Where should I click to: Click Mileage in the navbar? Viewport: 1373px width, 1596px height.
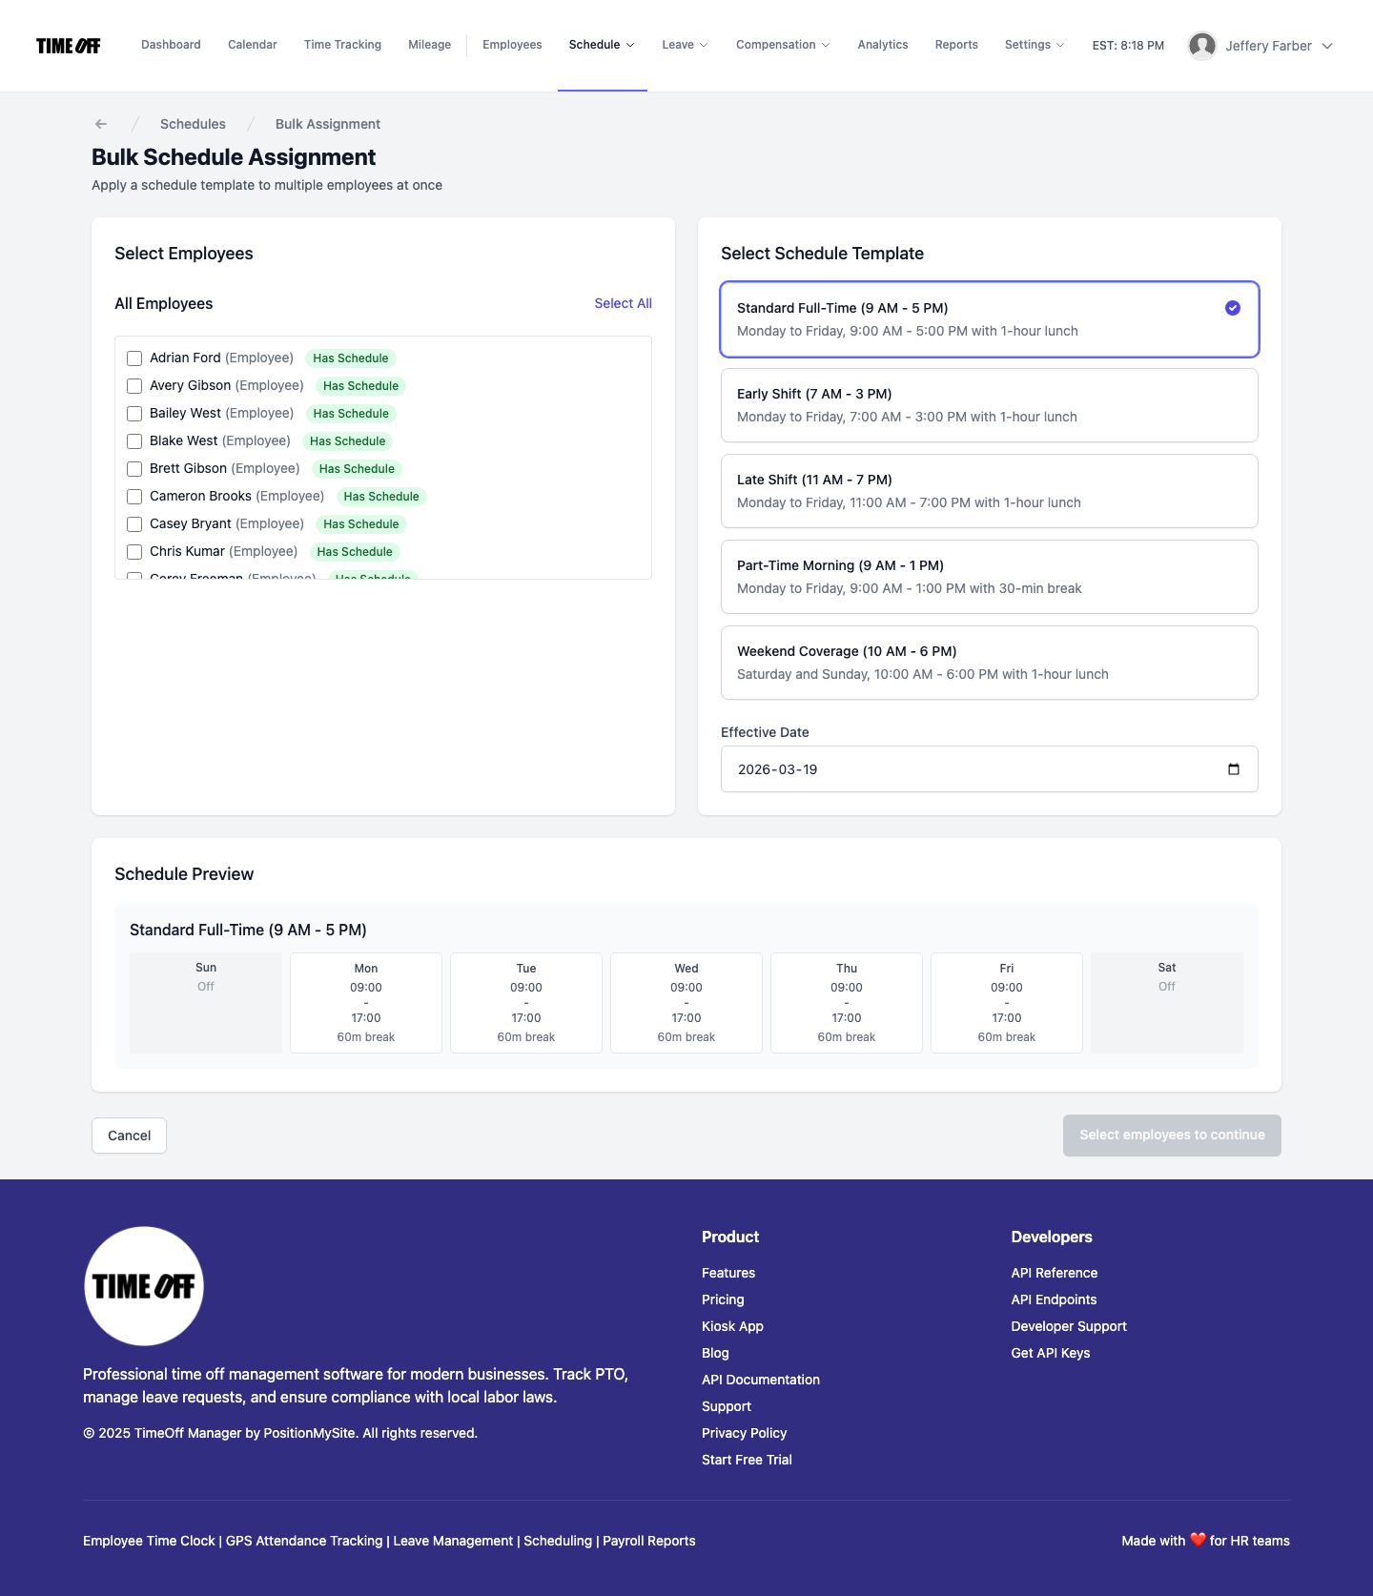(429, 45)
